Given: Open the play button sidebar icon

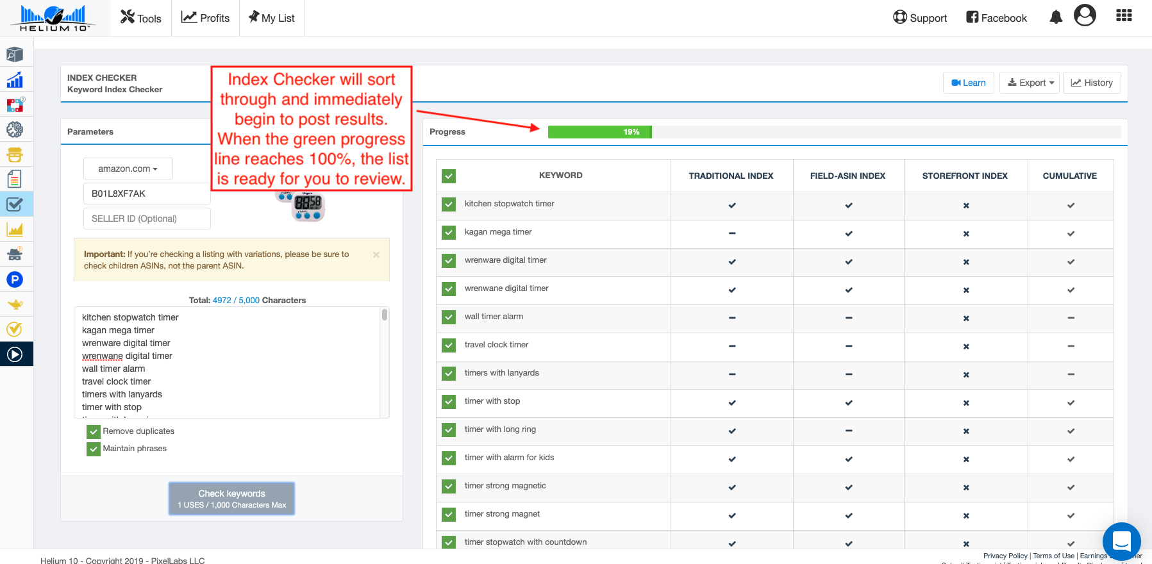Looking at the screenshot, I should [15, 354].
